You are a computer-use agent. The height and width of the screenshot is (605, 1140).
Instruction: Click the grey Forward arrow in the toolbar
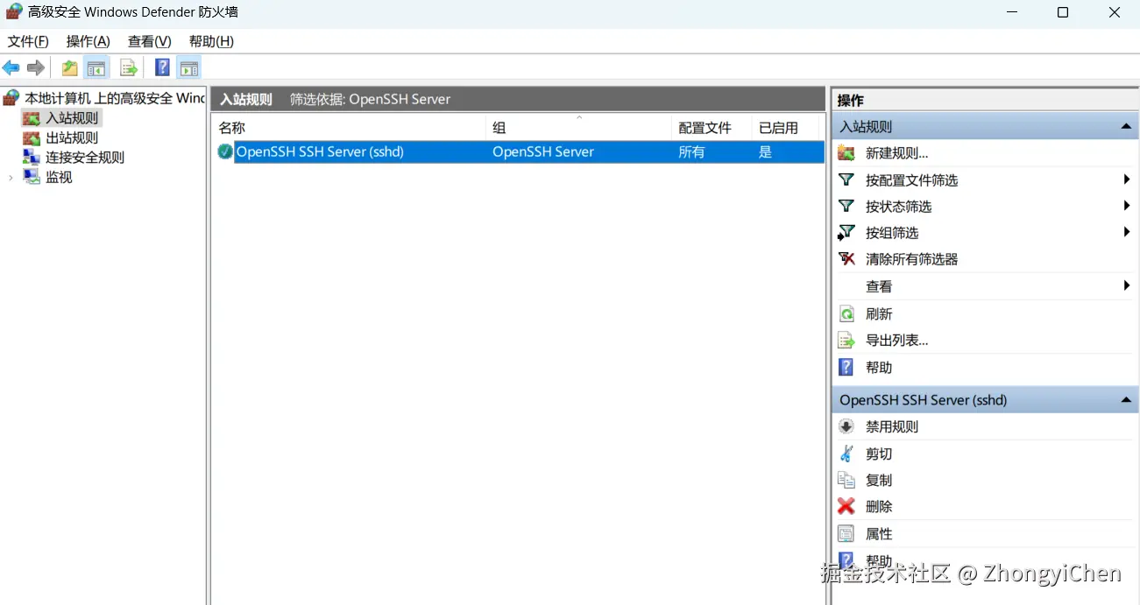(x=36, y=67)
